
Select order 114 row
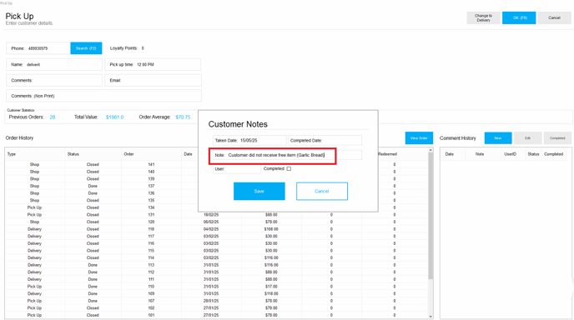[216, 257]
